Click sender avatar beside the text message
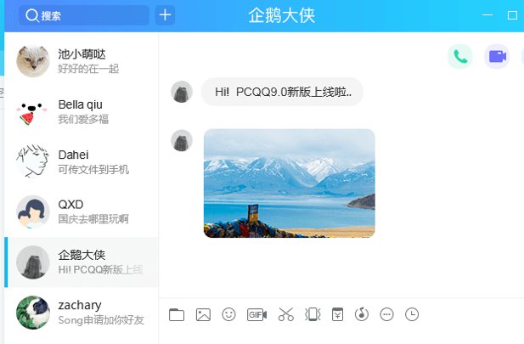 tap(182, 92)
